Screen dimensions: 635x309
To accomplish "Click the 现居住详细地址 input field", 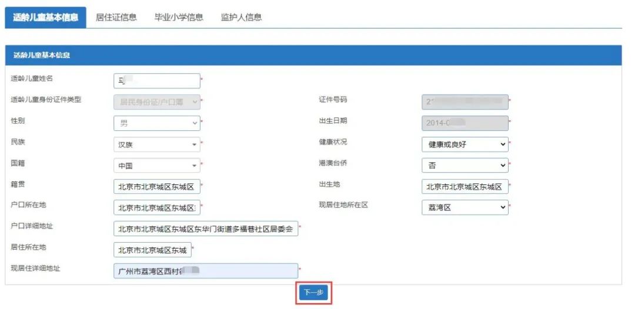I will (x=206, y=271).
